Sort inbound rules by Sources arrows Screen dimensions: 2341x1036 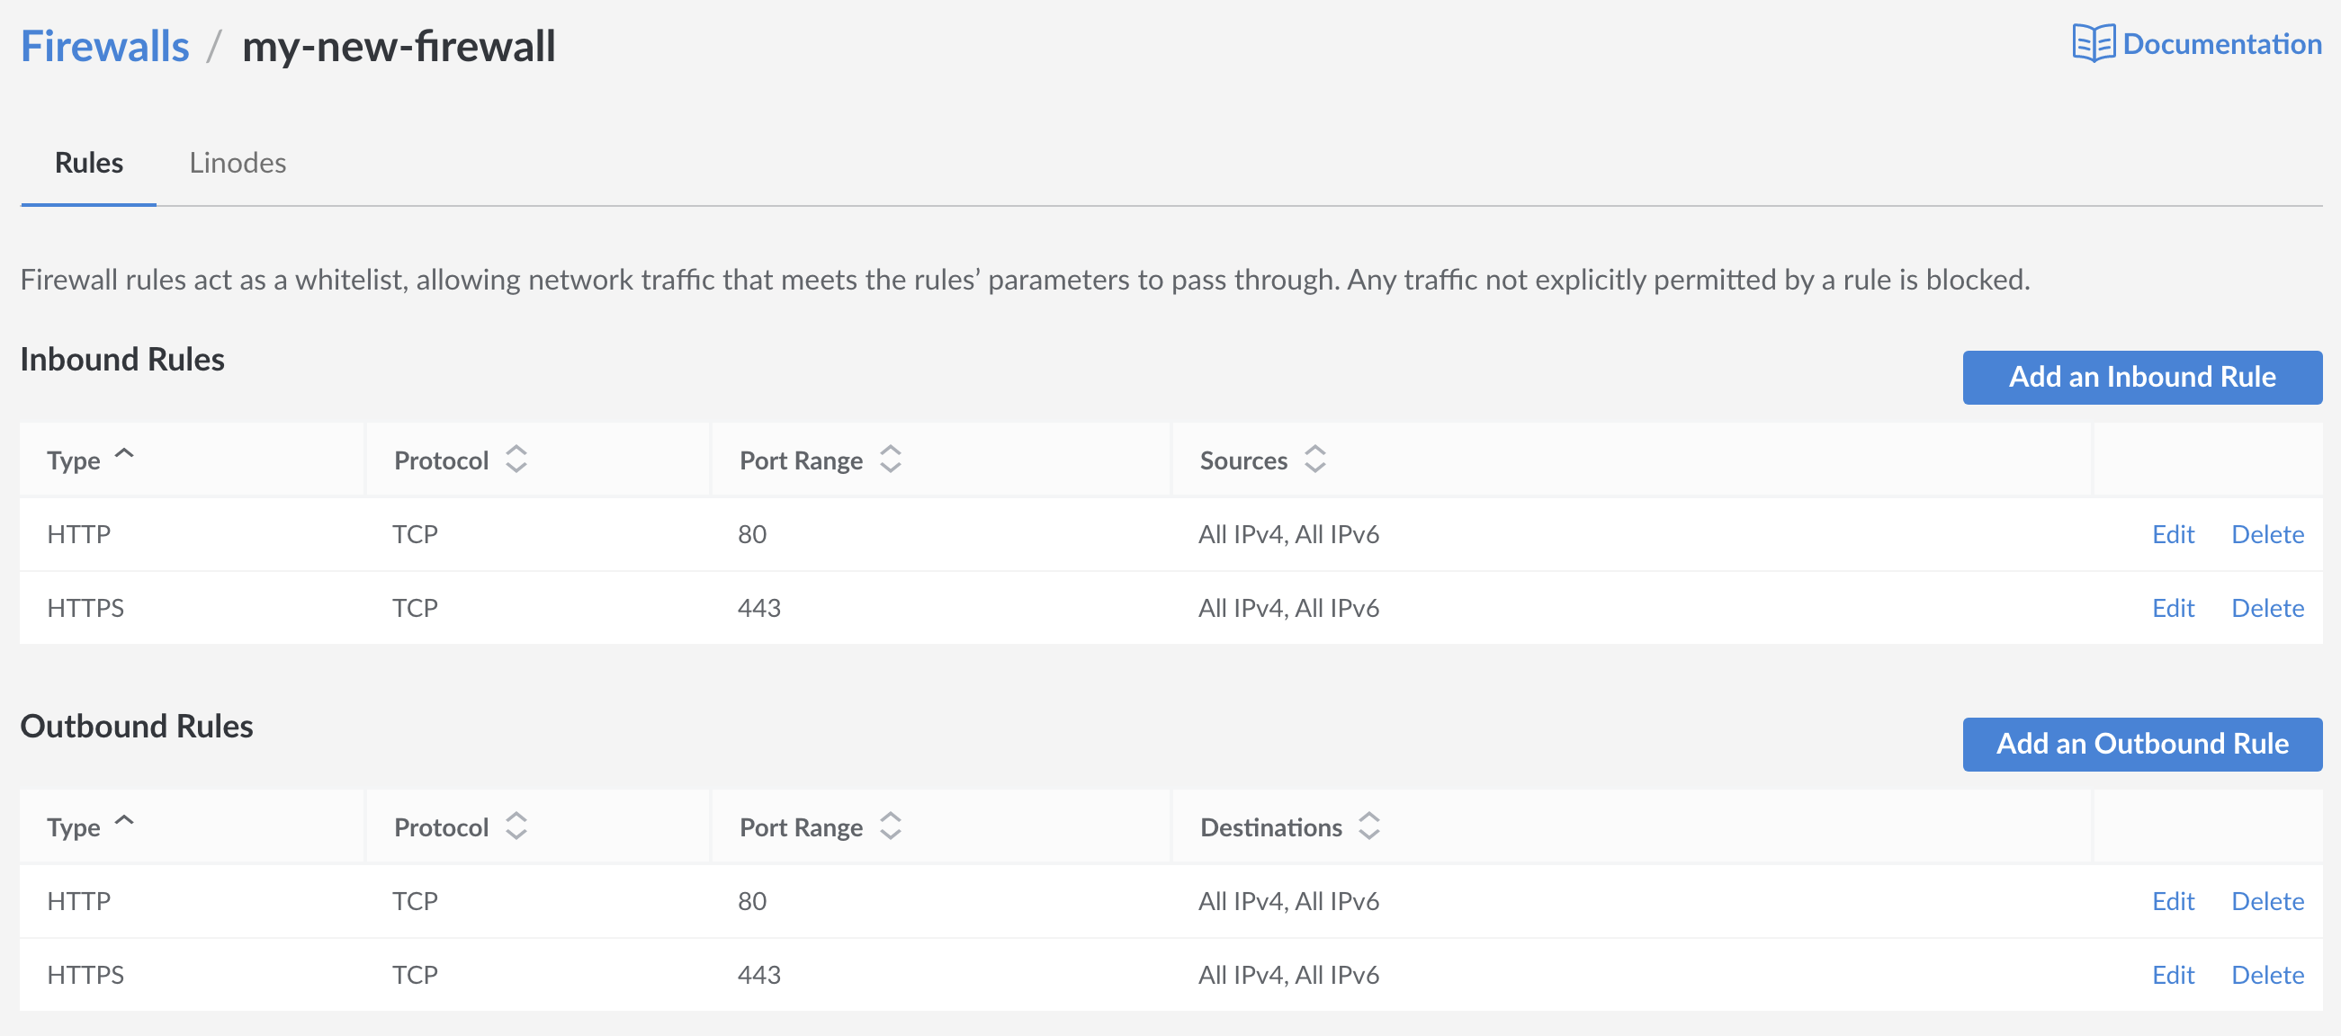[1315, 460]
